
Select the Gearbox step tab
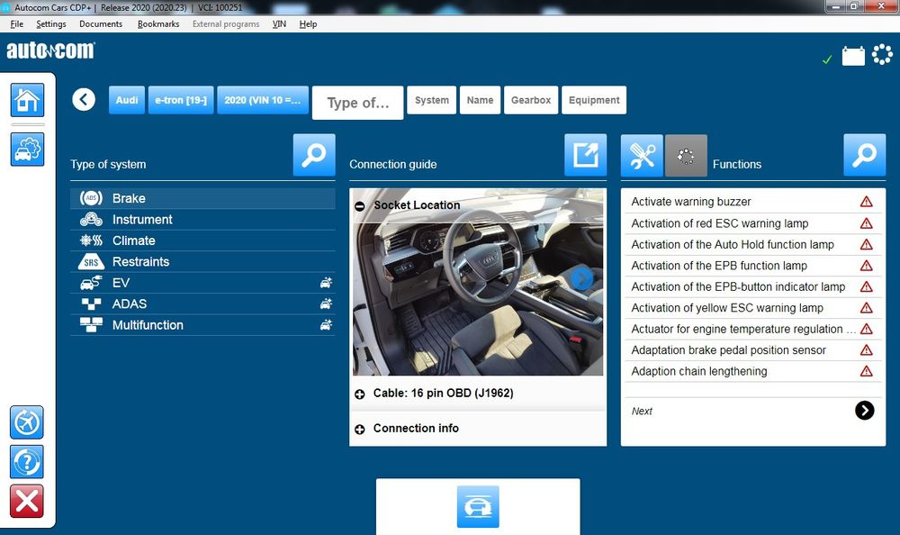(531, 100)
